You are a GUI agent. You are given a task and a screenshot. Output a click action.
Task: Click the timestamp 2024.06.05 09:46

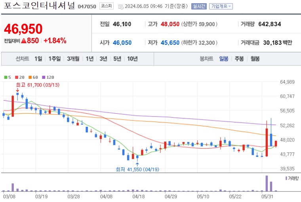click(144, 6)
